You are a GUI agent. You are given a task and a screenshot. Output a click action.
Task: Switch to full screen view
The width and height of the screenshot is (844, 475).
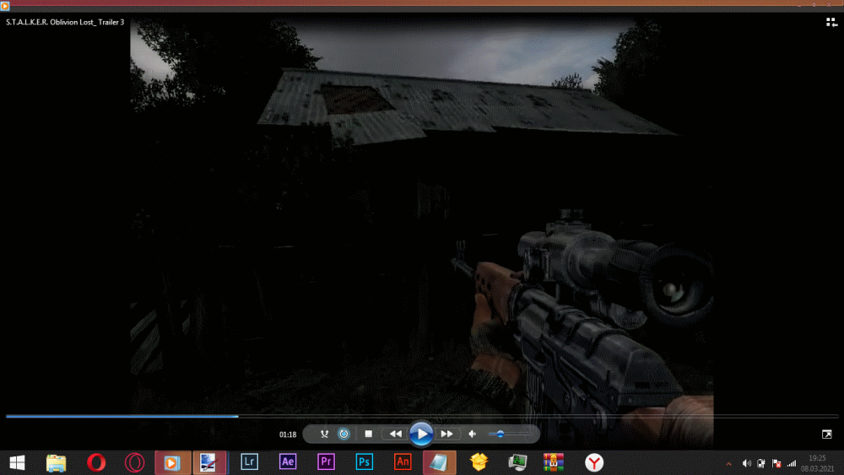click(x=827, y=435)
